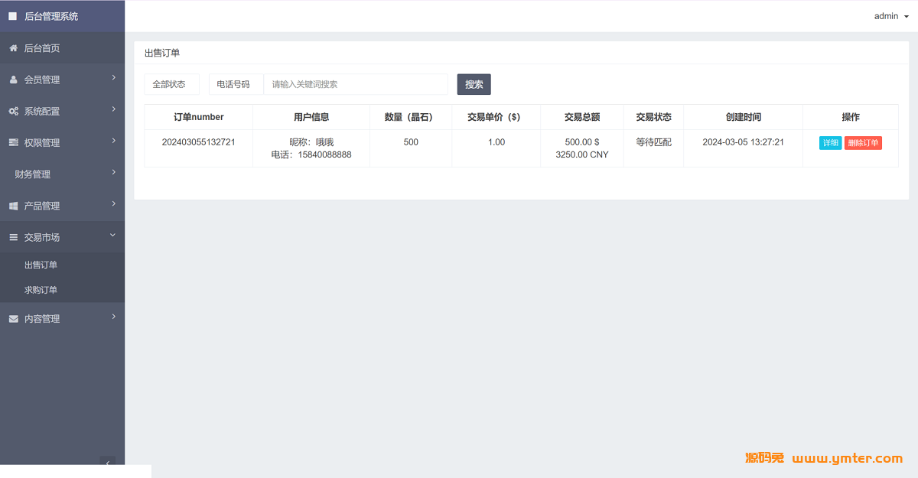
Task: Click the 交易状态 column header
Action: coord(654,117)
